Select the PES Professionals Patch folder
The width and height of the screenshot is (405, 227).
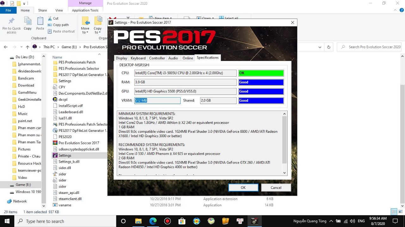coord(77,62)
